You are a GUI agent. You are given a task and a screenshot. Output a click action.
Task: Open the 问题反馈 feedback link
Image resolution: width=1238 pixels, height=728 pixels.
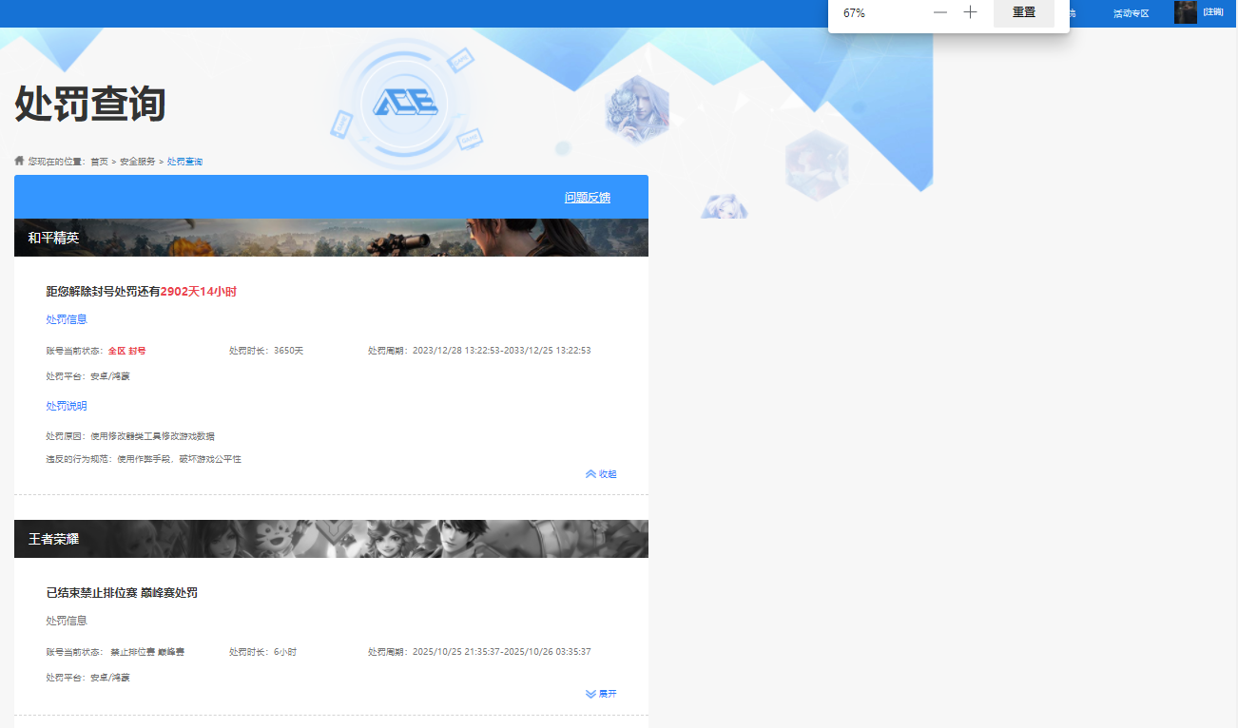(x=587, y=198)
